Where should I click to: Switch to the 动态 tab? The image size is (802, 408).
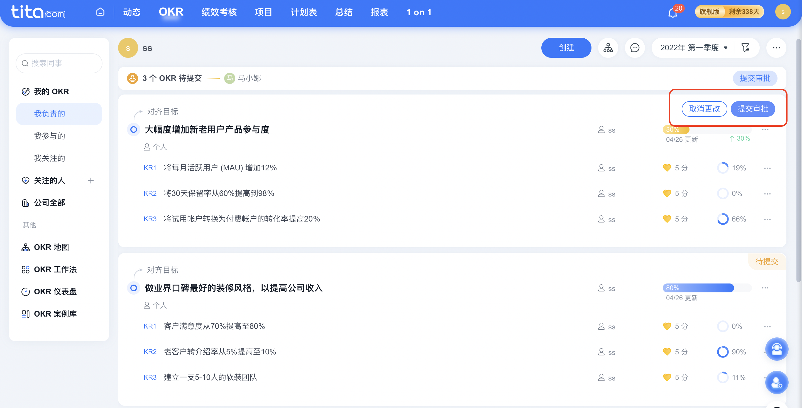[x=132, y=12]
